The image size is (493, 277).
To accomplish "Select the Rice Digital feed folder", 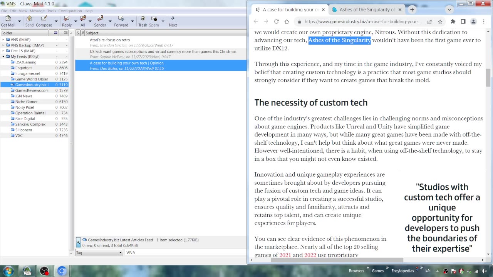I will (25, 118).
